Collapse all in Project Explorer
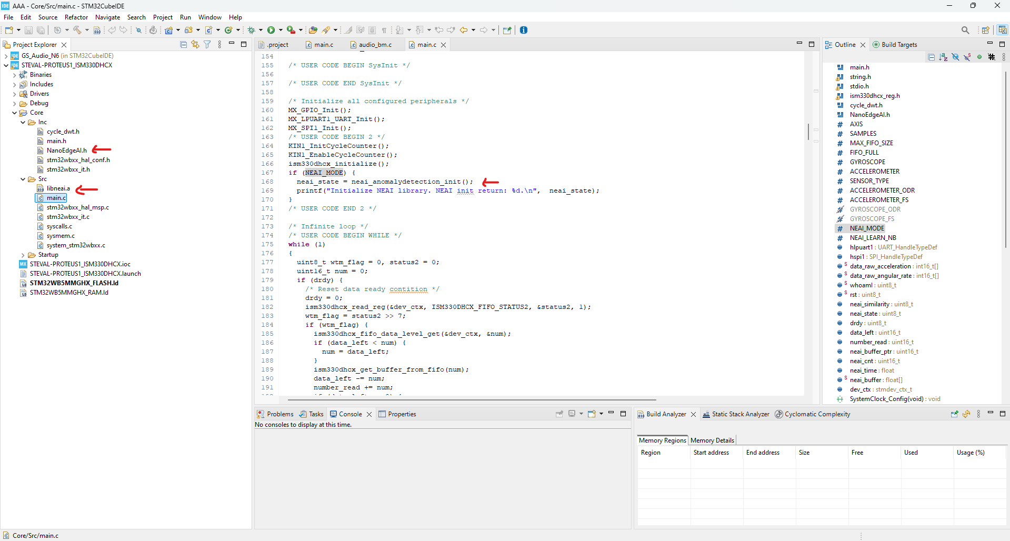Viewport: 1010px width, 541px height. [183, 45]
